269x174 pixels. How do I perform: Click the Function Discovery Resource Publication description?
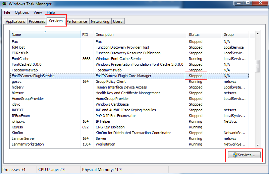click(x=128, y=53)
